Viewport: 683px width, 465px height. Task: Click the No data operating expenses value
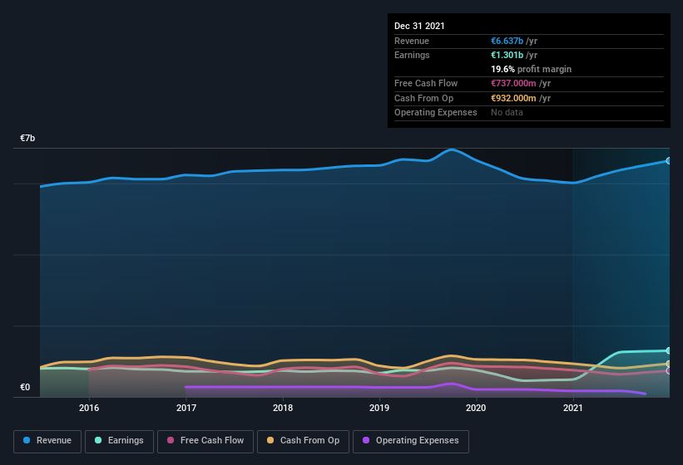(x=507, y=113)
